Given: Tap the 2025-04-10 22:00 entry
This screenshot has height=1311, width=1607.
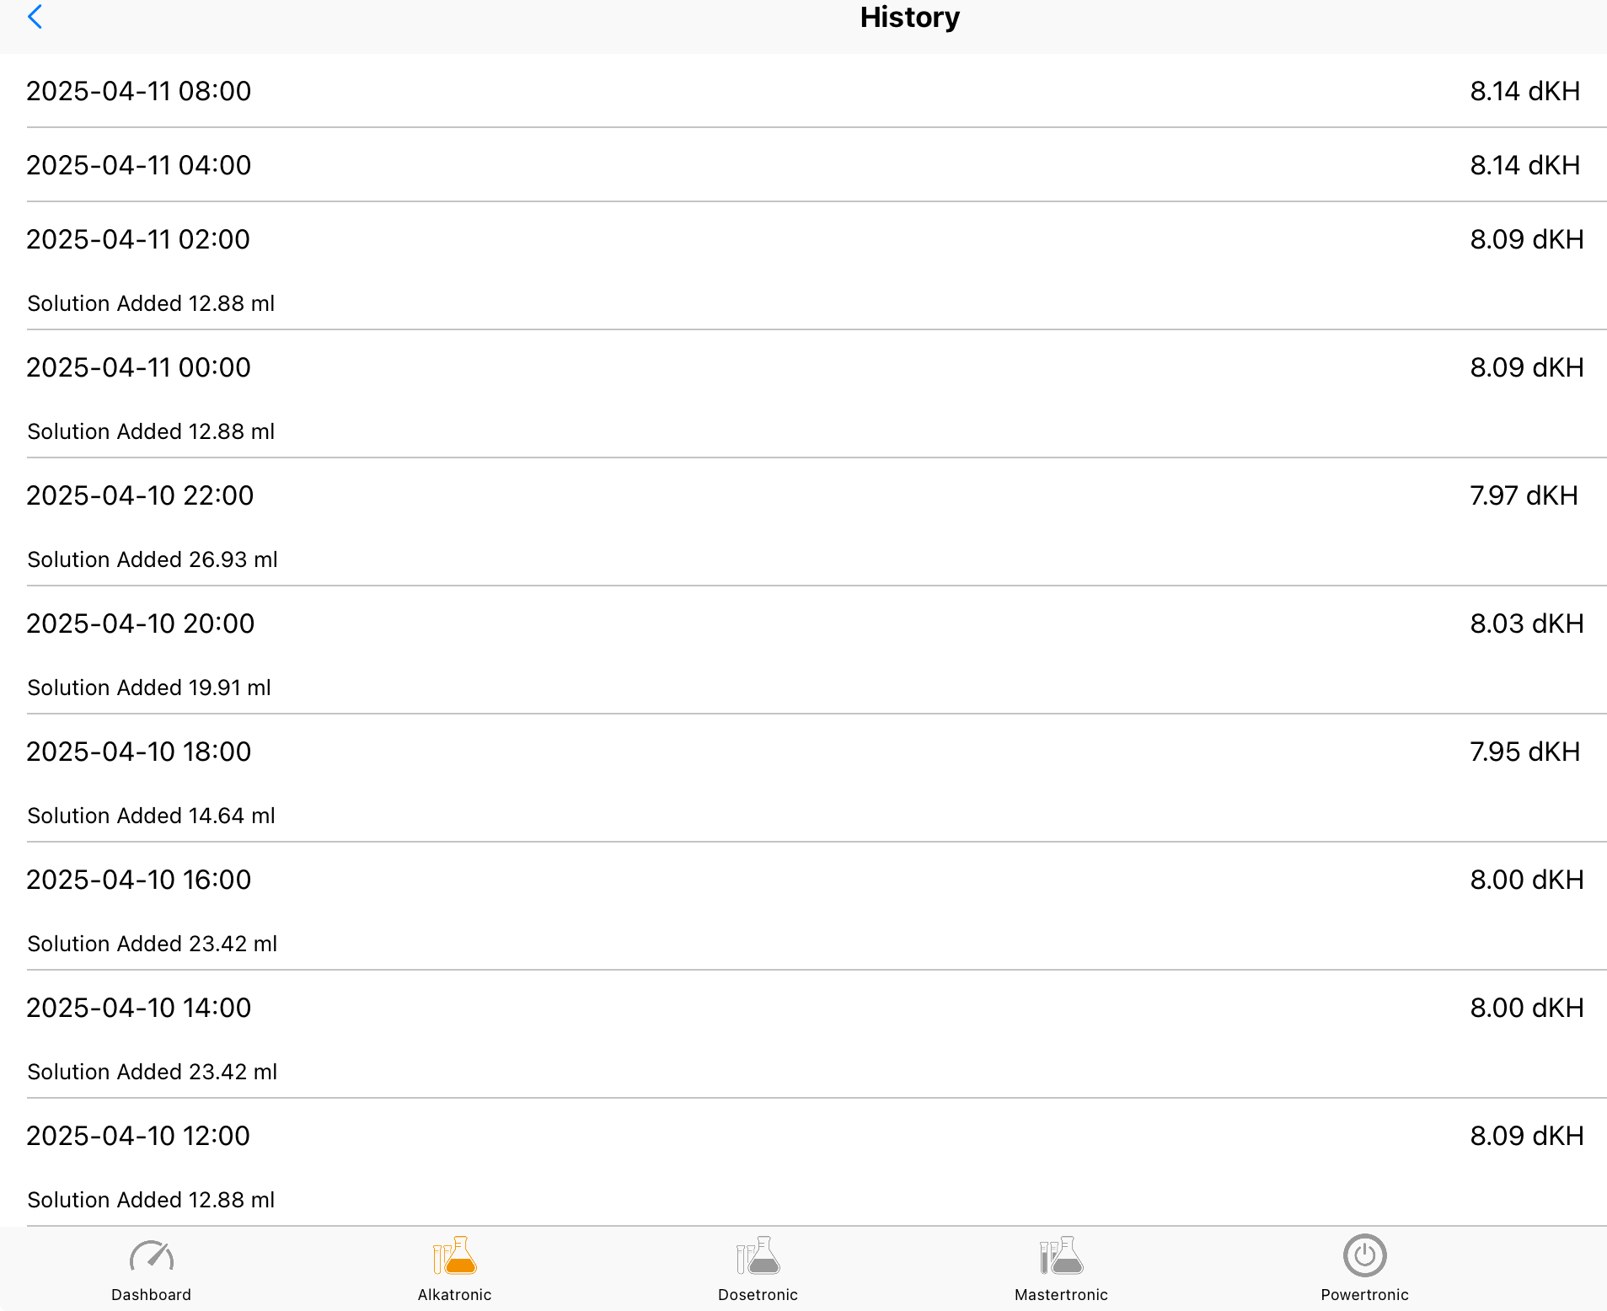Looking at the screenshot, I should point(140,495).
